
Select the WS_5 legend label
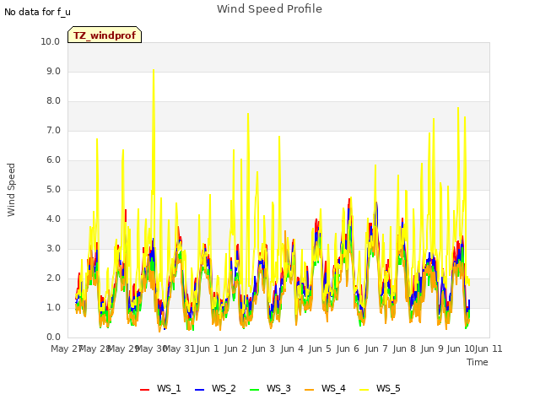388,388
